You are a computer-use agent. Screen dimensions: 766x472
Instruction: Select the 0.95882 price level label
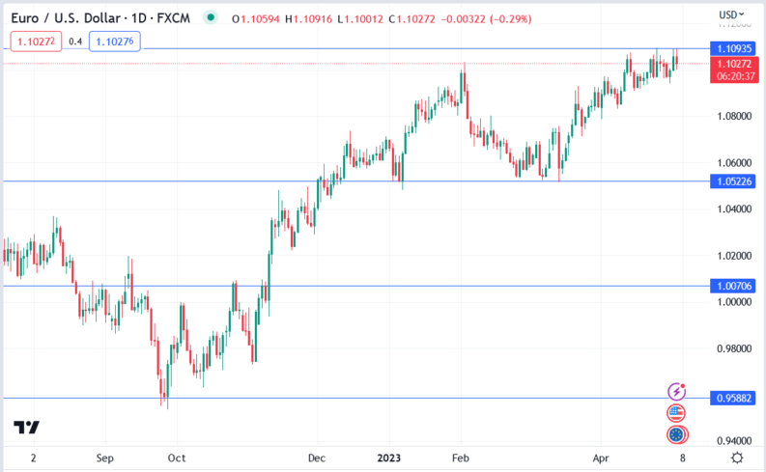point(731,398)
